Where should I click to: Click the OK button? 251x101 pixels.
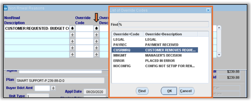169,91
